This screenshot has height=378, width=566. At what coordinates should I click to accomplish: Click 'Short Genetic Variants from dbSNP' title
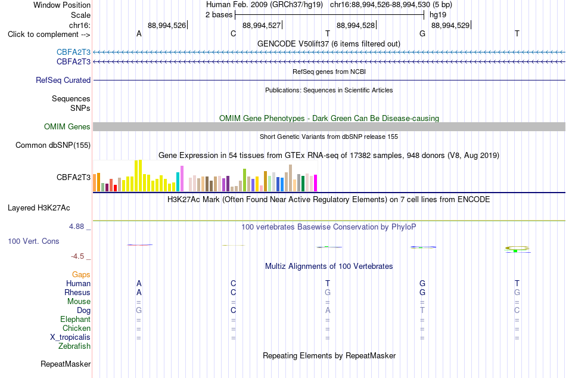pos(329,137)
